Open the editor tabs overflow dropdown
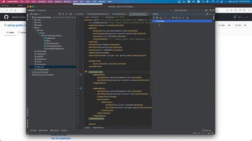 click(x=150, y=14)
